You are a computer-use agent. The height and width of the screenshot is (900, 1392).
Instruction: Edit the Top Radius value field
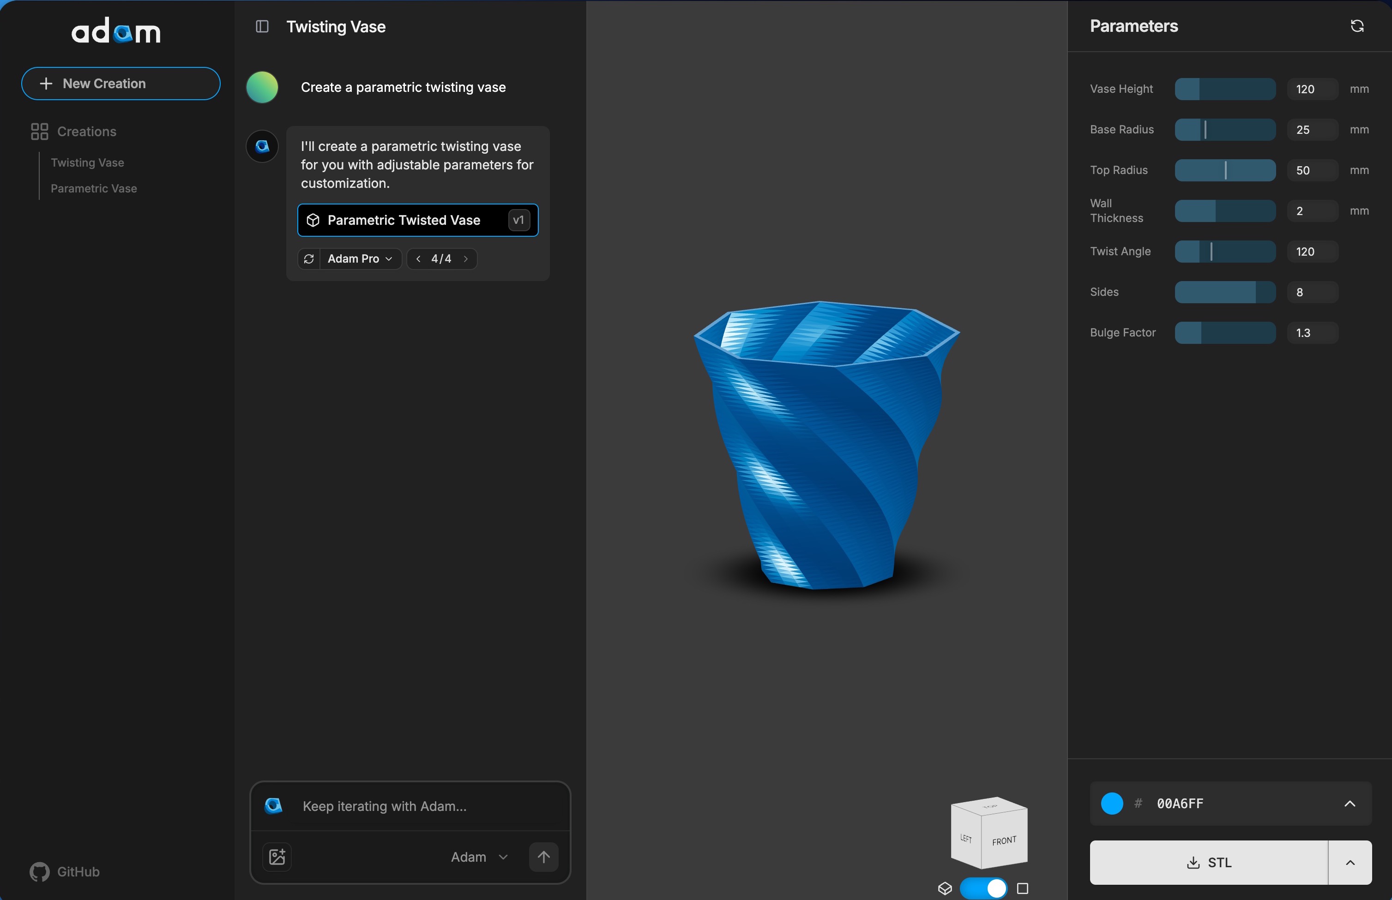click(x=1313, y=170)
